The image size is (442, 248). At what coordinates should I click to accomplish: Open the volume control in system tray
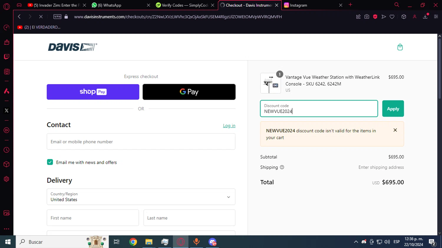point(387,242)
